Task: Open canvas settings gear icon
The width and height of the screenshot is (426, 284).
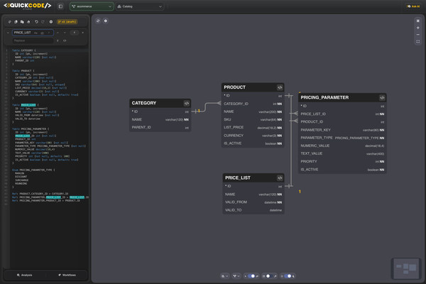Action: click(105, 21)
